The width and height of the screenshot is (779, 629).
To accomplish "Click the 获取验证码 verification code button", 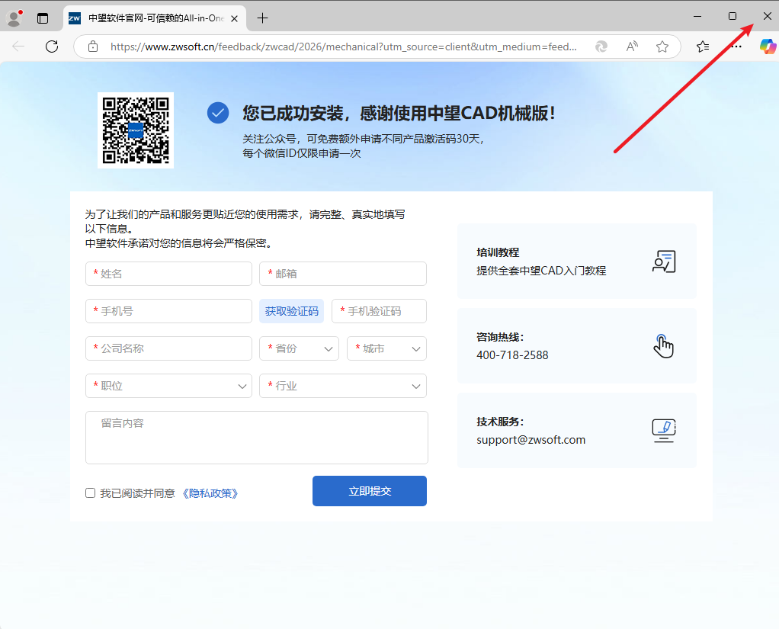I will point(292,310).
